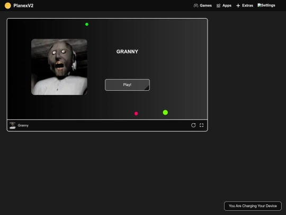286x215 pixels.
Task: Reload the game with the refresh icon
Action: point(193,125)
